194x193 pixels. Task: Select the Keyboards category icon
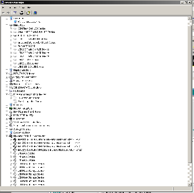tap(11, 91)
